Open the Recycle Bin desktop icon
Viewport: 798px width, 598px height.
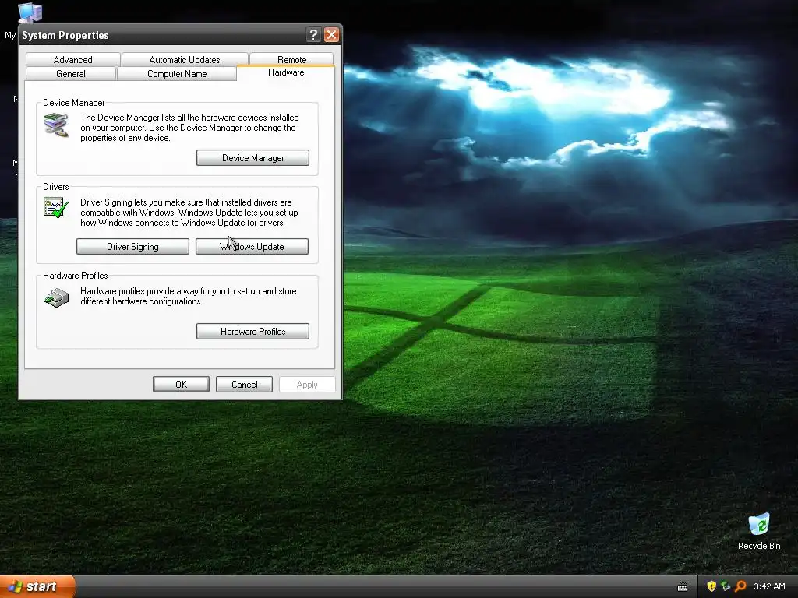click(759, 531)
